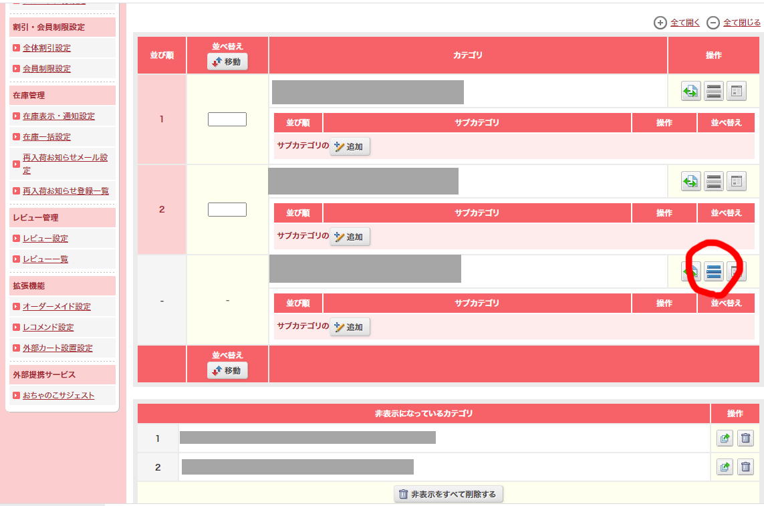
Task: Open the page layout icon for category 2
Action: tap(736, 181)
